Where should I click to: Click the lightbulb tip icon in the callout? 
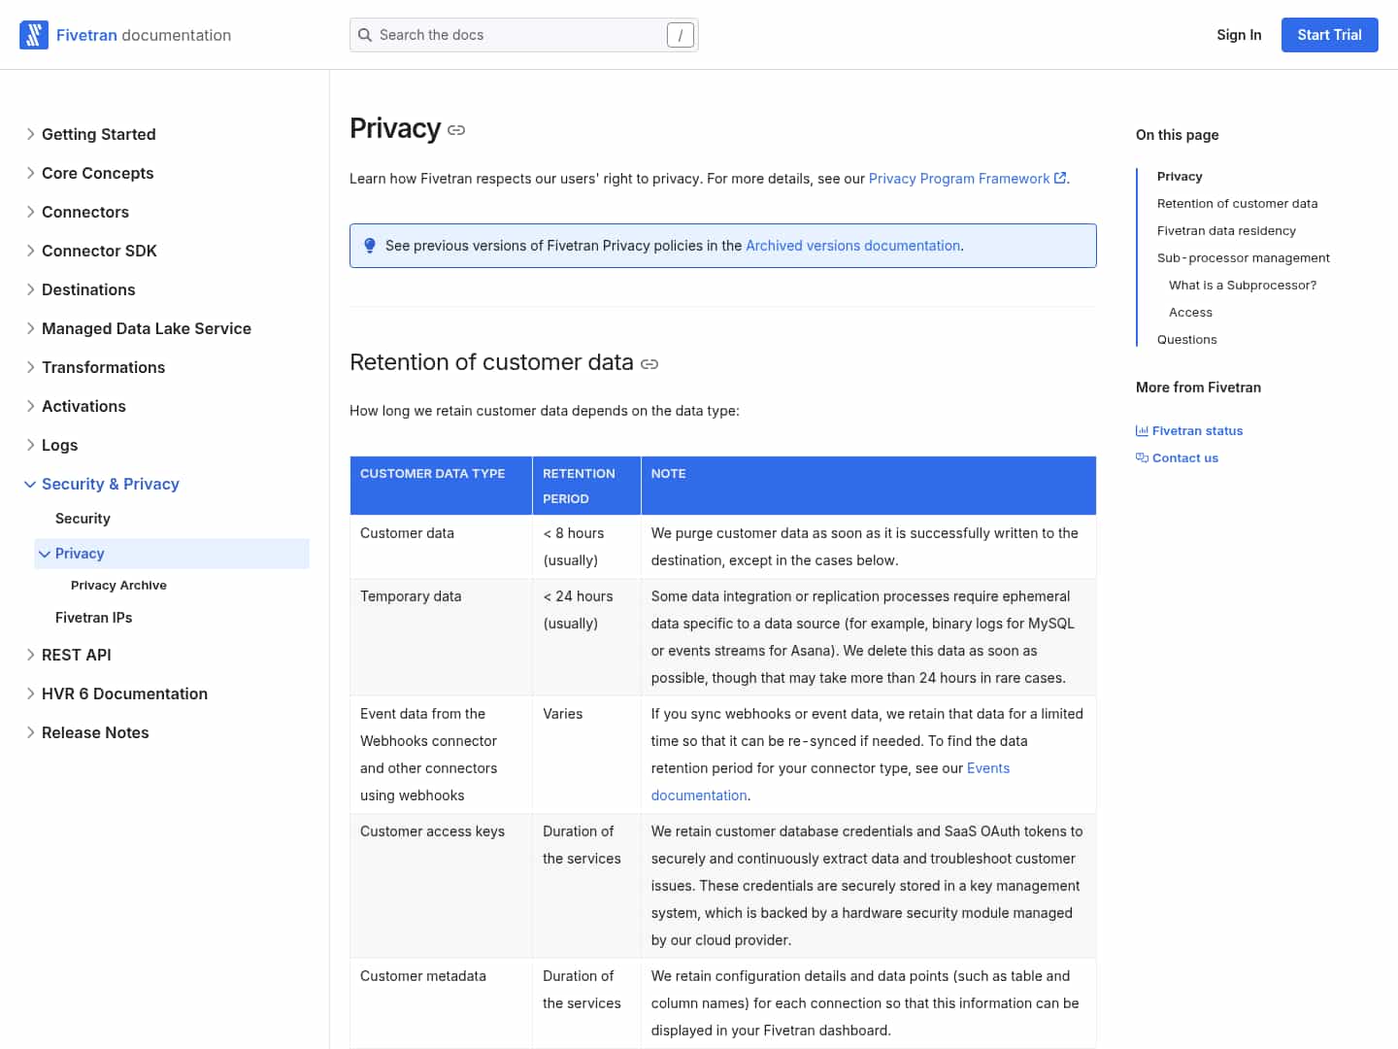coord(370,246)
